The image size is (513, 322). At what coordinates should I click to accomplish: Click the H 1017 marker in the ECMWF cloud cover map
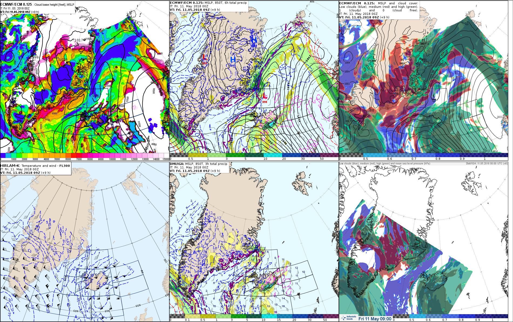click(x=423, y=41)
